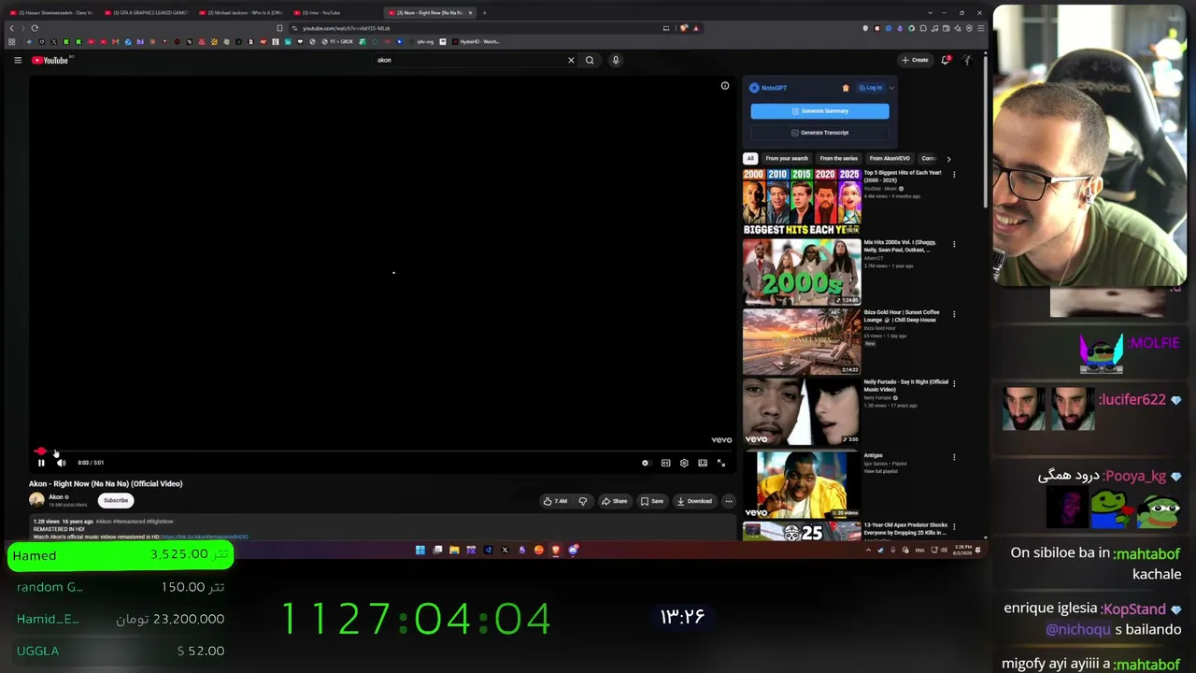Image resolution: width=1196 pixels, height=673 pixels.
Task: Switch to the Michael Jackson browser tab
Action: 242,13
